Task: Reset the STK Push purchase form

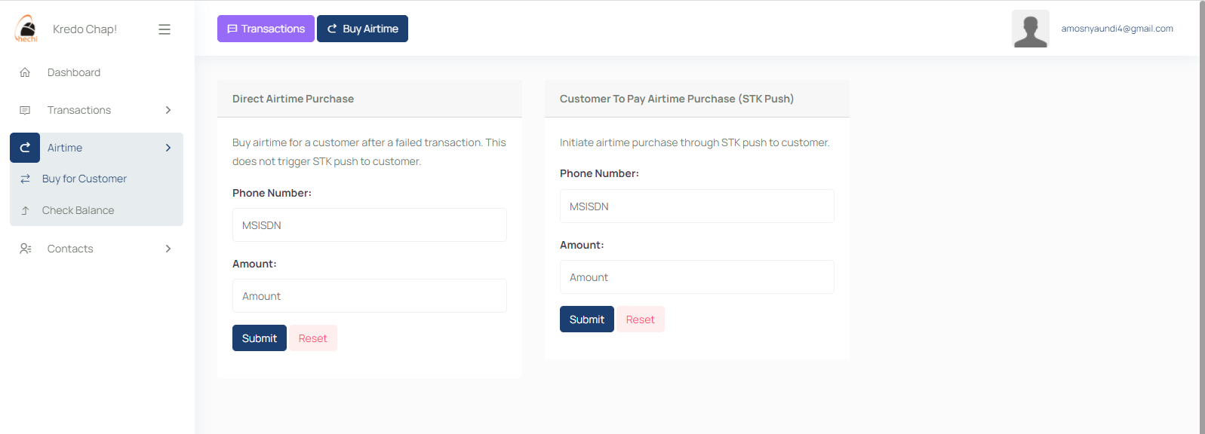Action: (x=641, y=319)
